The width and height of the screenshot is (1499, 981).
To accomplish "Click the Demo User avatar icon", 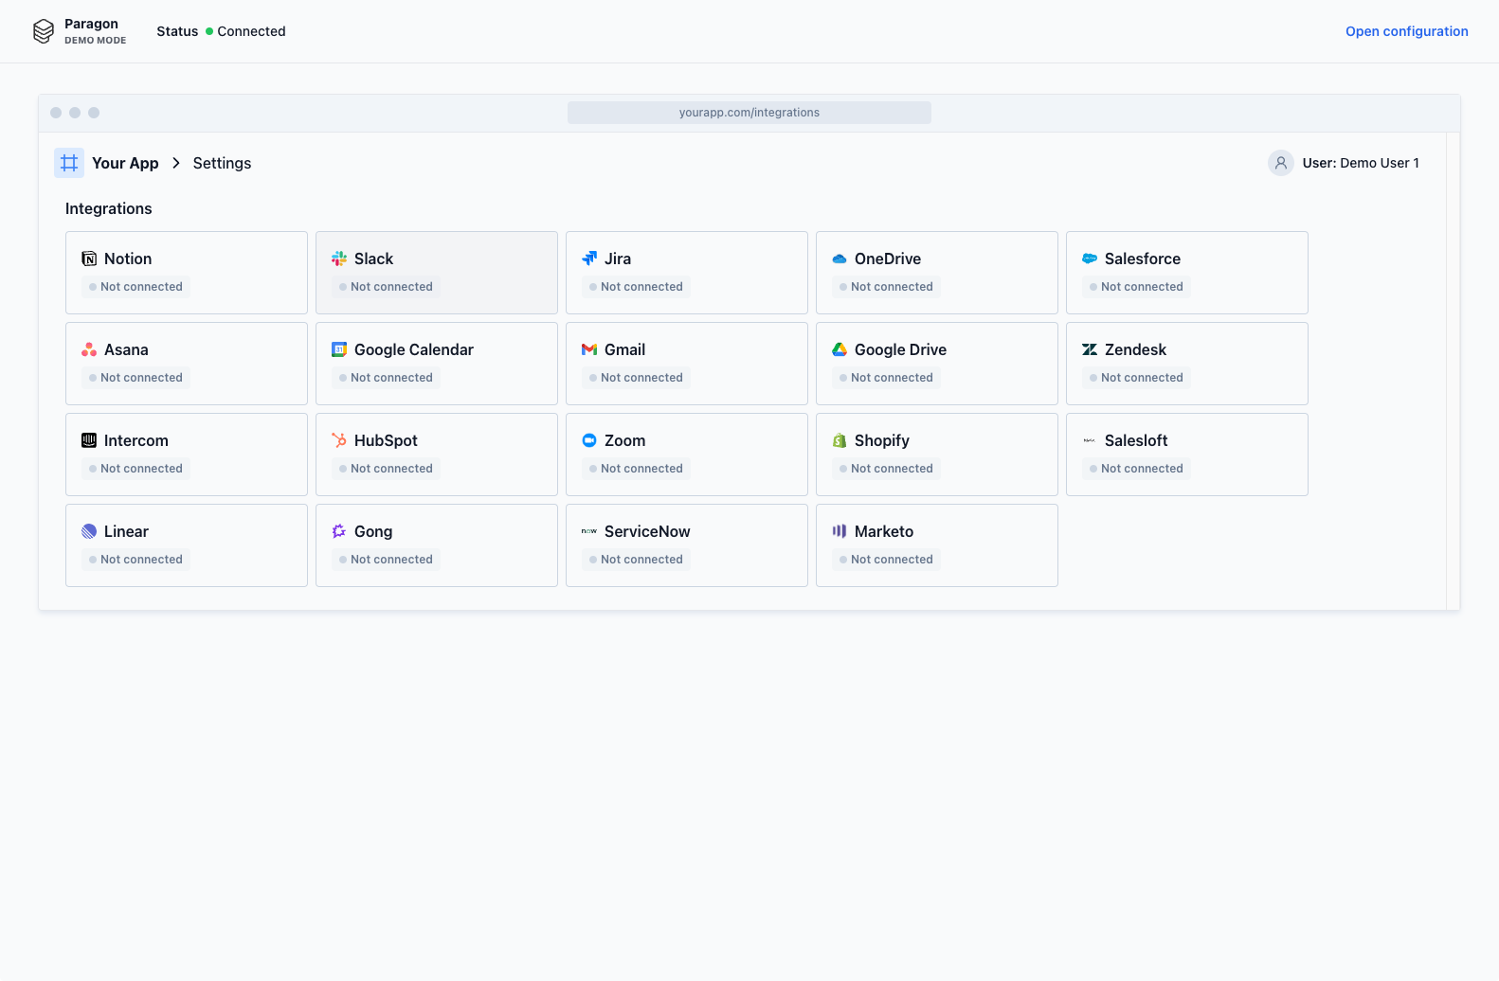I will coord(1280,163).
